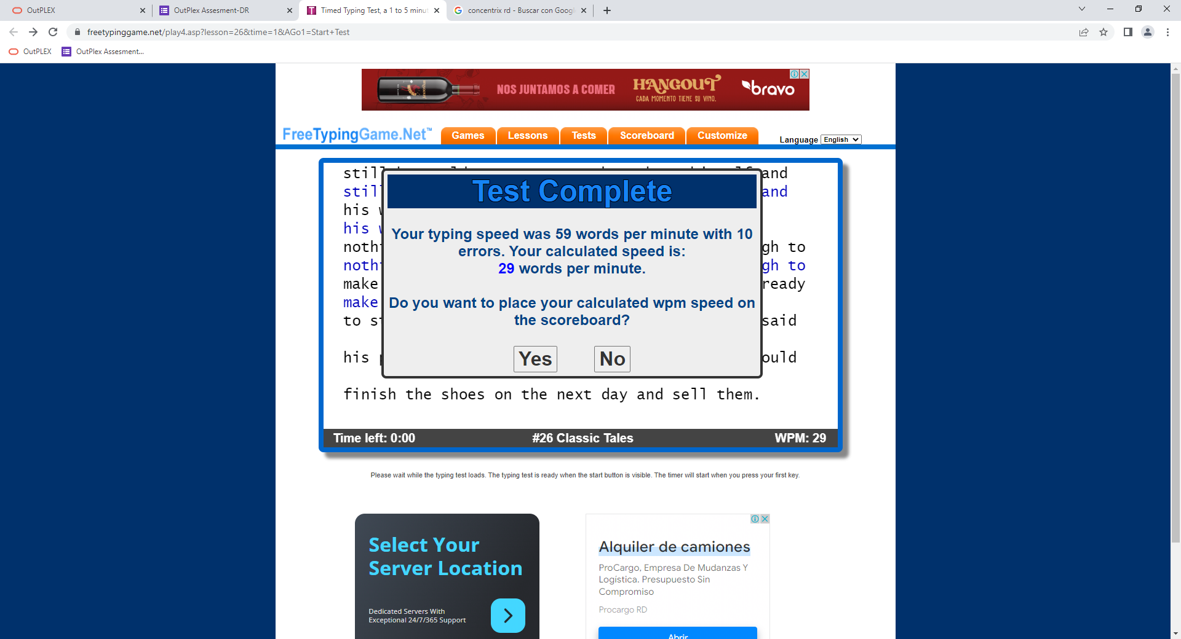Click the FreeTypingGame.Net logo link
This screenshot has height=639, width=1181.
(357, 135)
